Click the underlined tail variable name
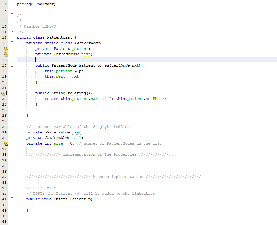 pos(76,138)
